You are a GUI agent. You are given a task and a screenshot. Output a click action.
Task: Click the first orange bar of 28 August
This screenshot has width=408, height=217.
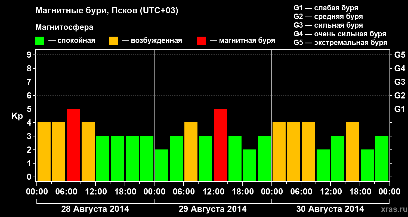click(x=44, y=152)
